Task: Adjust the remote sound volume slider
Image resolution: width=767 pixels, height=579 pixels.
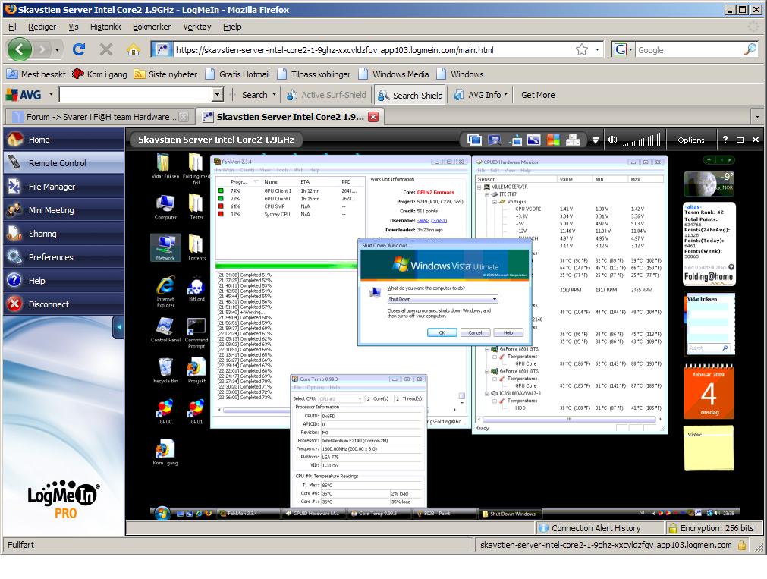Action: tap(640, 140)
